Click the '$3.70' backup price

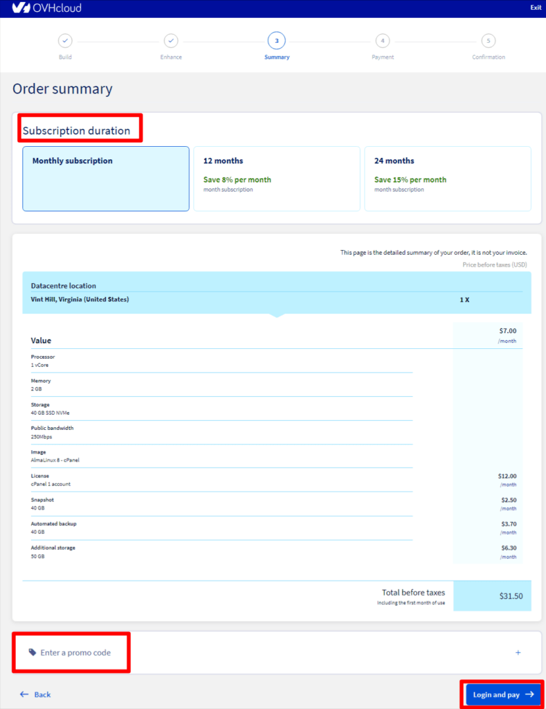pyautogui.click(x=509, y=524)
